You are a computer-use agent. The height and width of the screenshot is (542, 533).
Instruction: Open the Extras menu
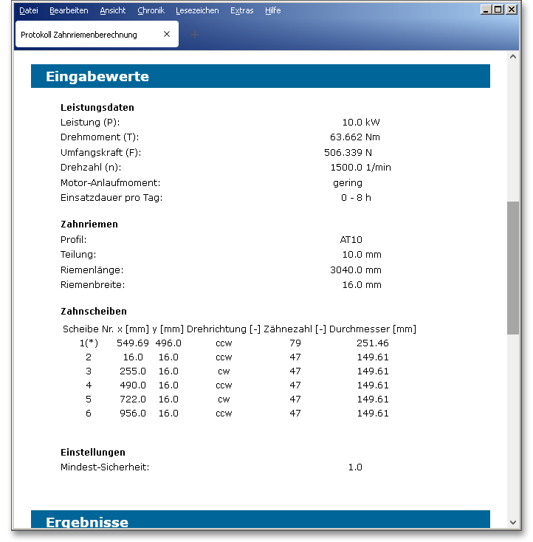click(241, 10)
